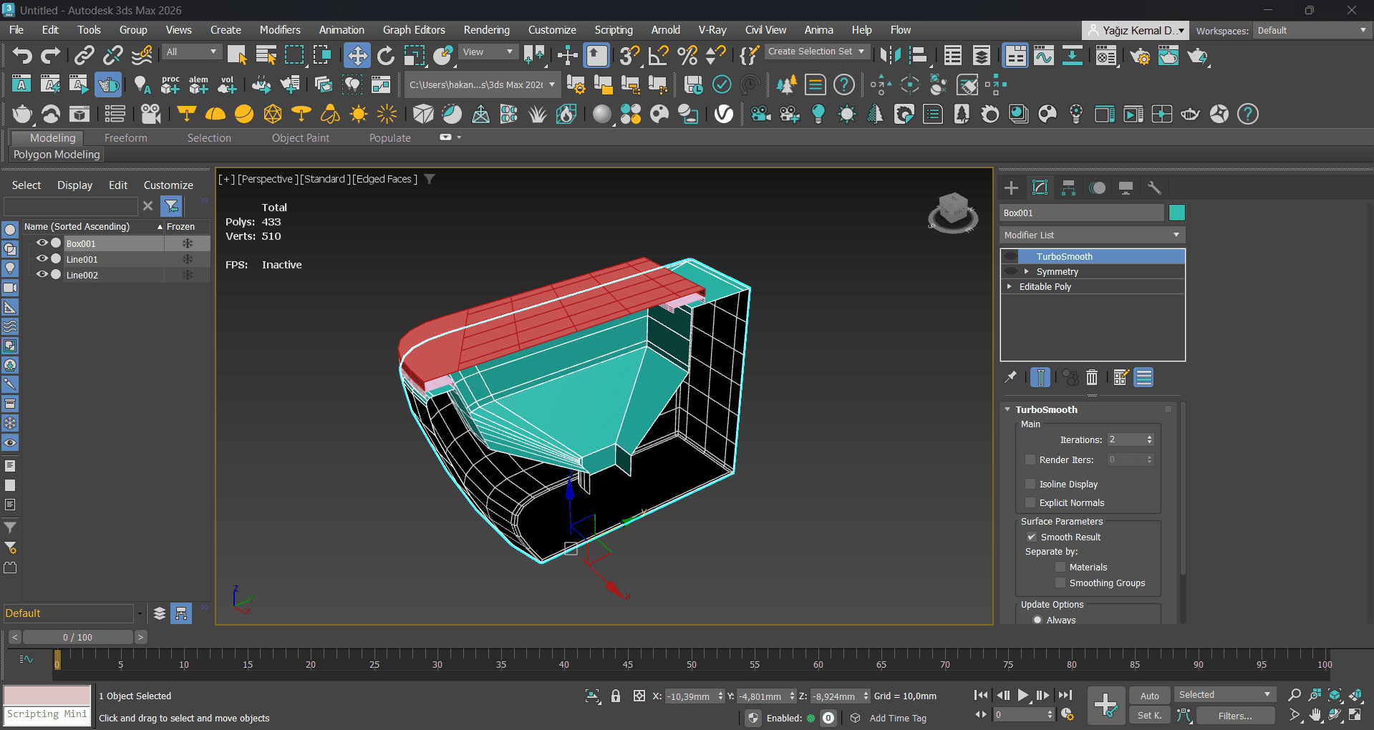Click the Auto key button
Viewport: 1374px width, 730px height.
click(x=1149, y=696)
